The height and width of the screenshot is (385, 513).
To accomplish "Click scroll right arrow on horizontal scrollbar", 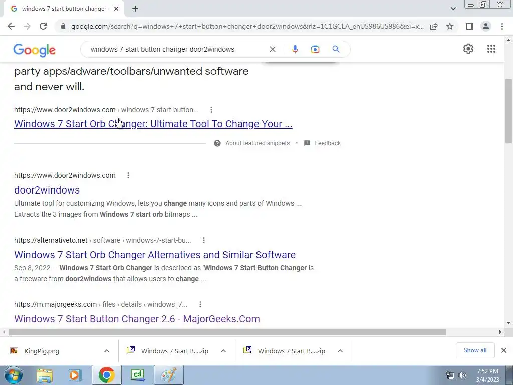I will point(500,332).
